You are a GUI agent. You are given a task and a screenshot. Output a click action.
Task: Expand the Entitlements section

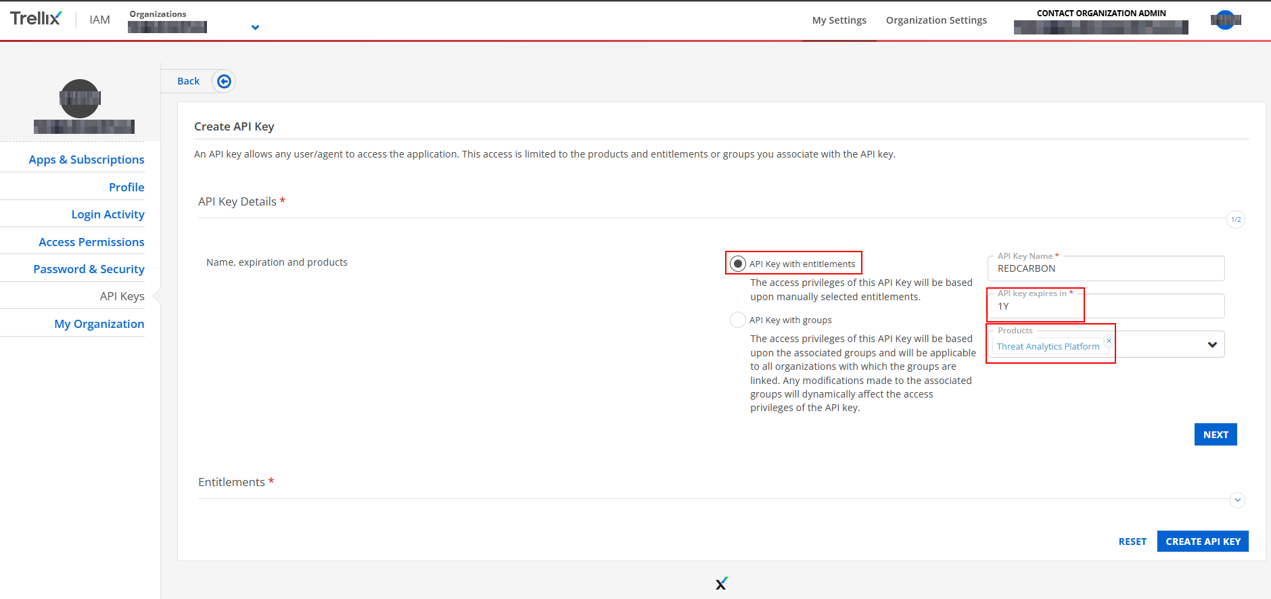pos(1237,500)
